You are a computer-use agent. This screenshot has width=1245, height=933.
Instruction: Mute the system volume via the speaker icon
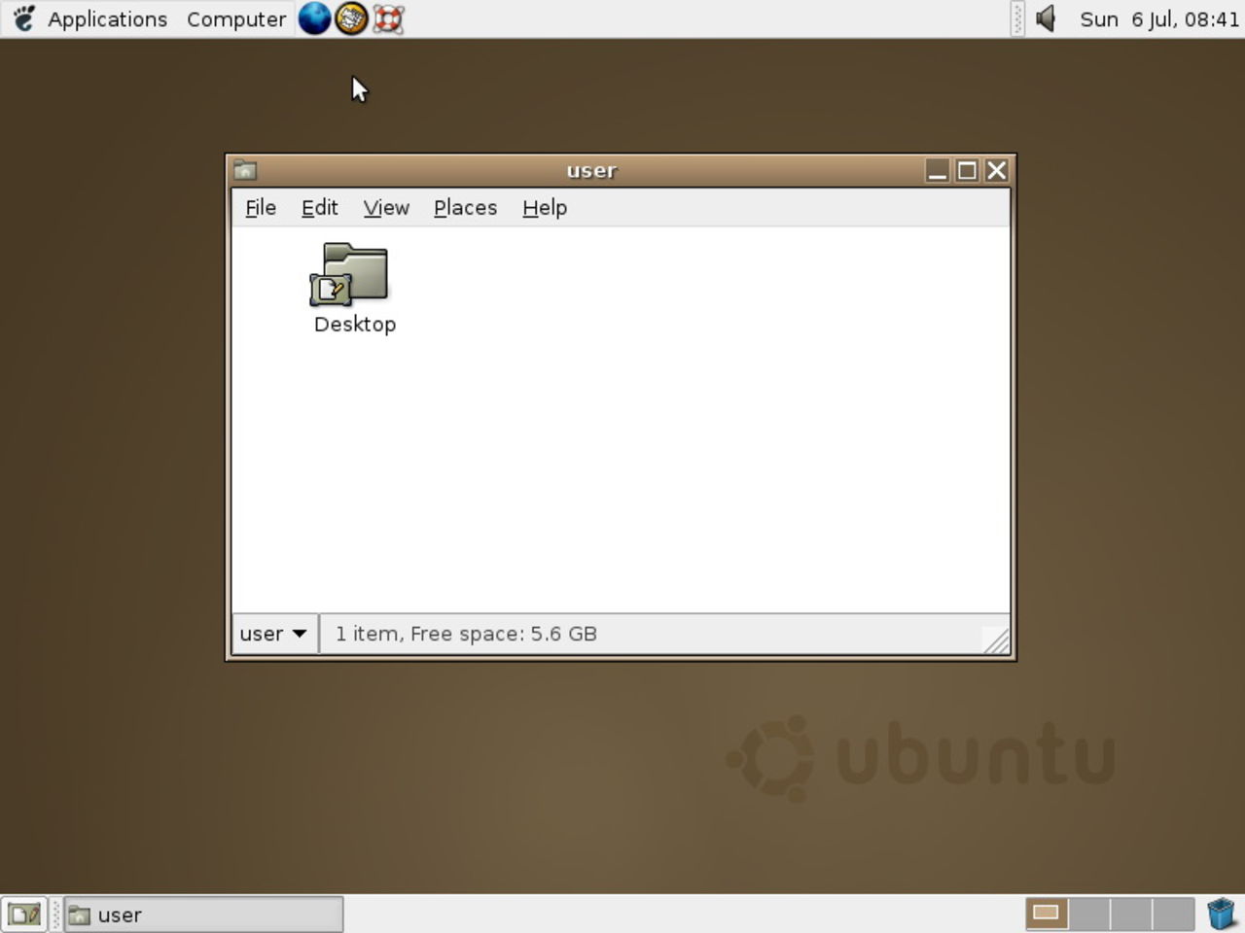(x=1045, y=18)
